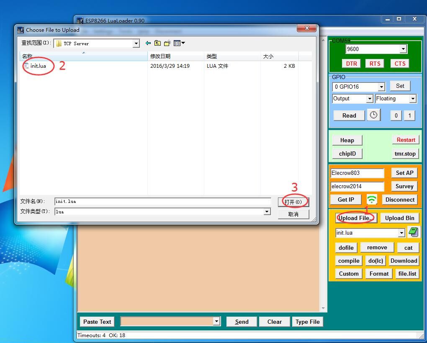This screenshot has width=427, height=343.
Task: Click the clock icon next to Read
Action: [373, 115]
